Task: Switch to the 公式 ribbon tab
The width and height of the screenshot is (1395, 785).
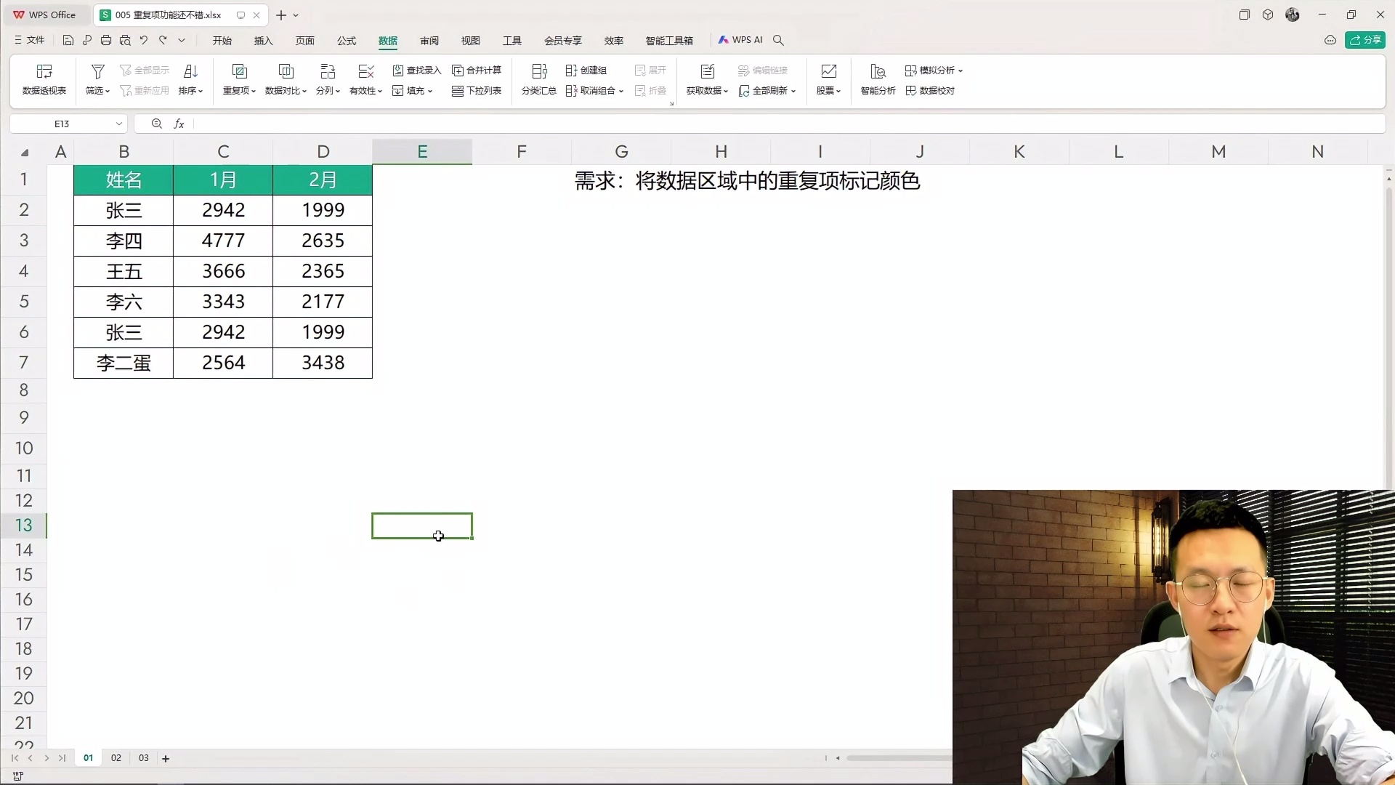Action: tap(347, 41)
